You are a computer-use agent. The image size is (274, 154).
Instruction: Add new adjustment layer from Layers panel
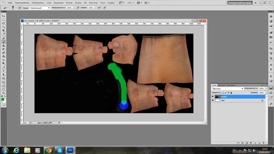(251, 143)
